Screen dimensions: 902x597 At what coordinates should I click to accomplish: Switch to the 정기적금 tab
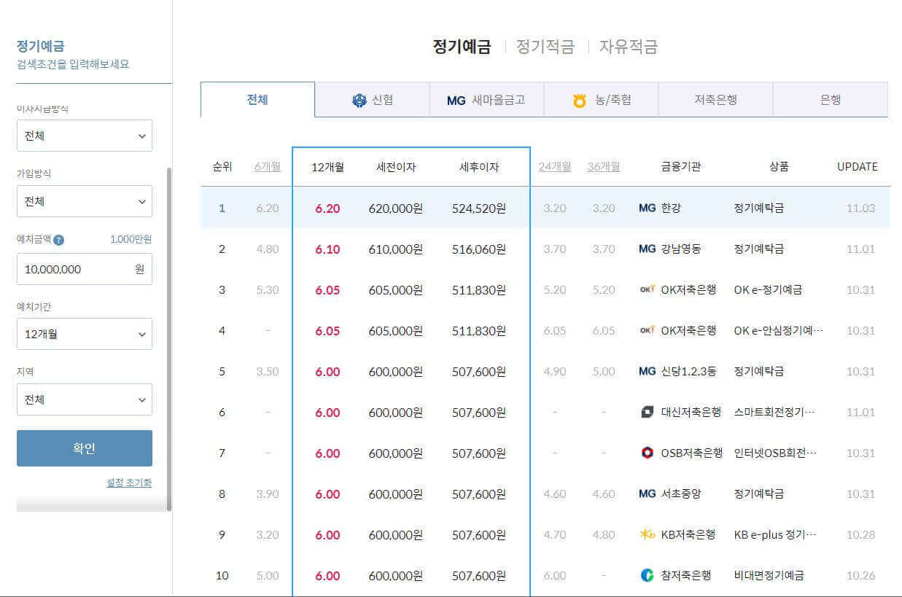click(x=545, y=46)
